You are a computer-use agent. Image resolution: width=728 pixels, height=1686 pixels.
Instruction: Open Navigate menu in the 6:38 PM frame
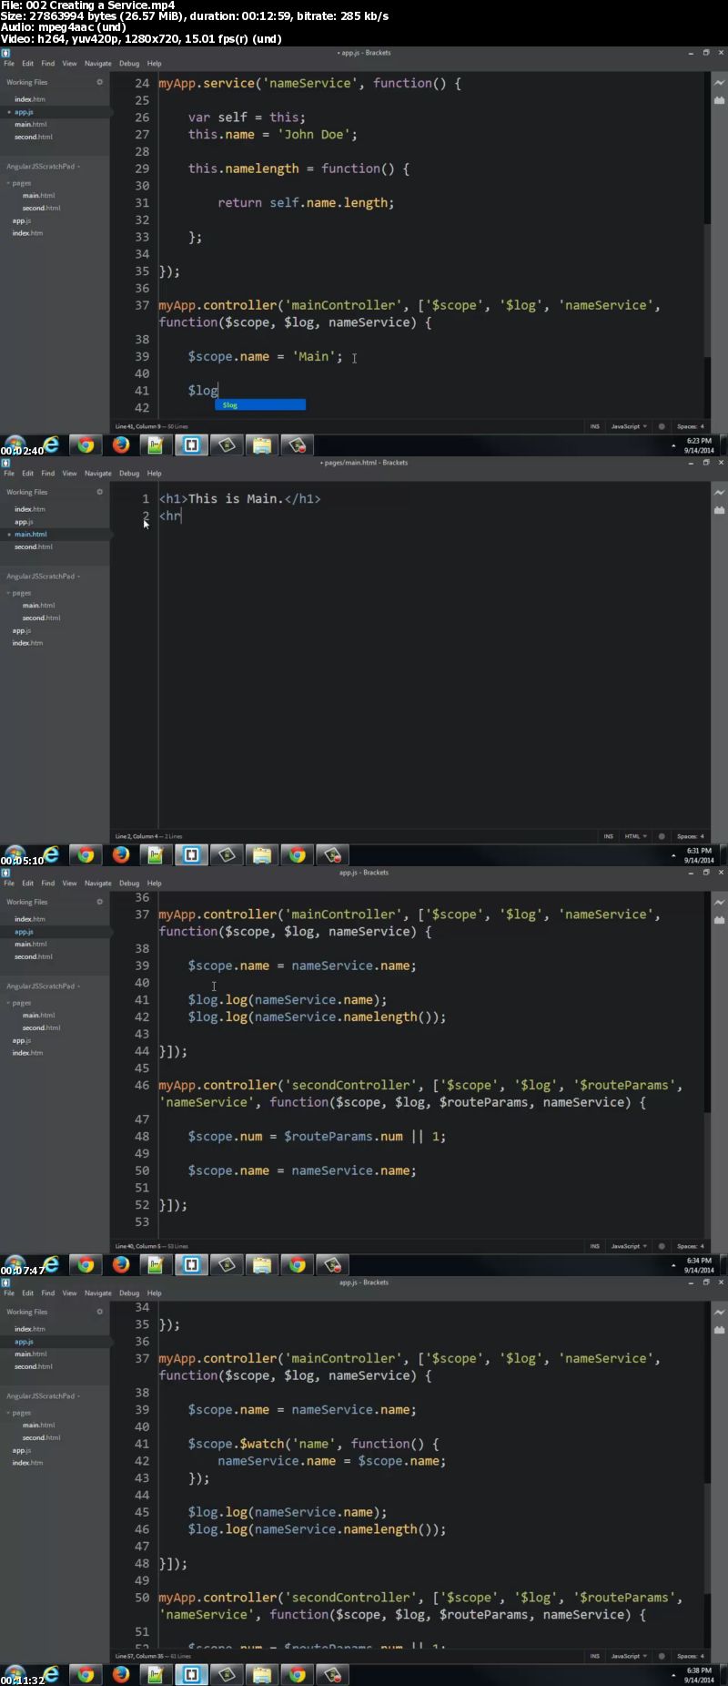[98, 1293]
